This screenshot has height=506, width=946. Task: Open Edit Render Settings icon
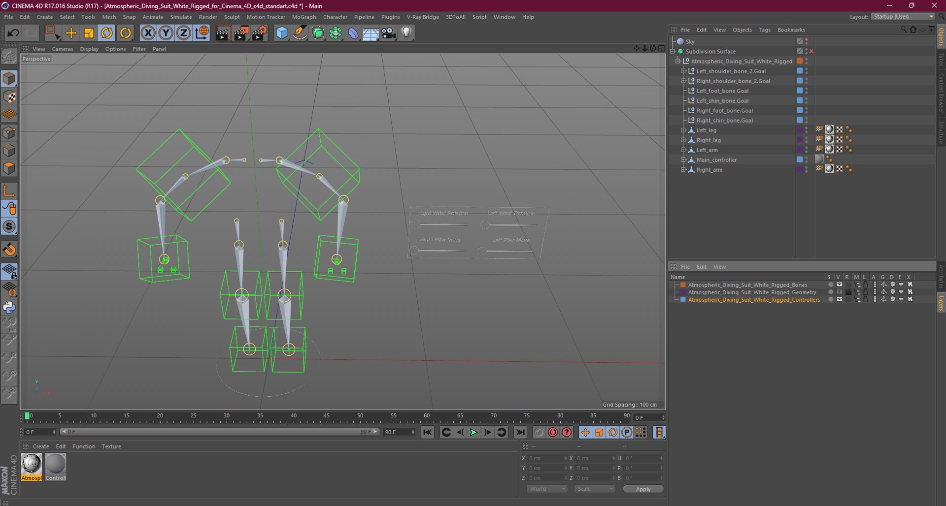tap(259, 33)
